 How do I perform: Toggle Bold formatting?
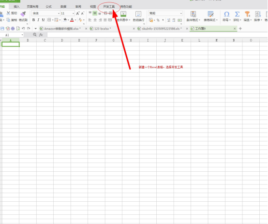(x=34, y=20)
